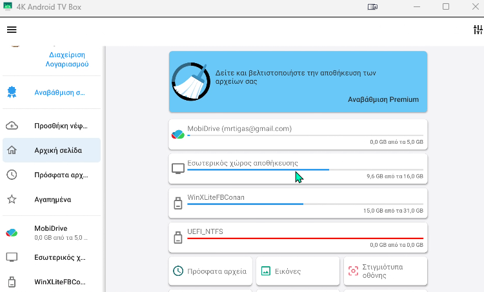Screen dimensions: 484x292
Task: Click the cloud plus icon in sidebar
Action: (x=12, y=126)
